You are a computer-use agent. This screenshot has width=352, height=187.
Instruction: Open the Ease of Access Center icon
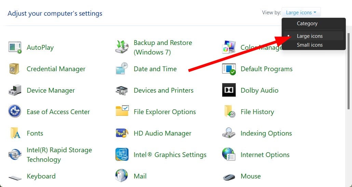click(x=15, y=111)
